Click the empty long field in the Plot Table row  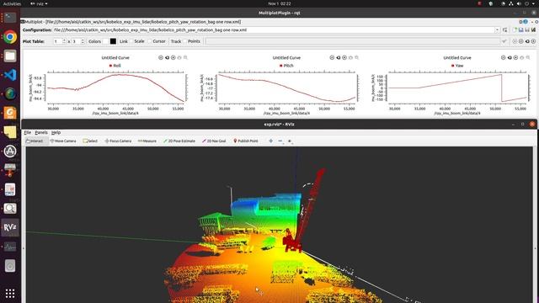coord(353,41)
